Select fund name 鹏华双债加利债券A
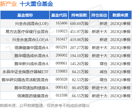This screenshot has width=132, height=108. pyautogui.click(x=31, y=88)
